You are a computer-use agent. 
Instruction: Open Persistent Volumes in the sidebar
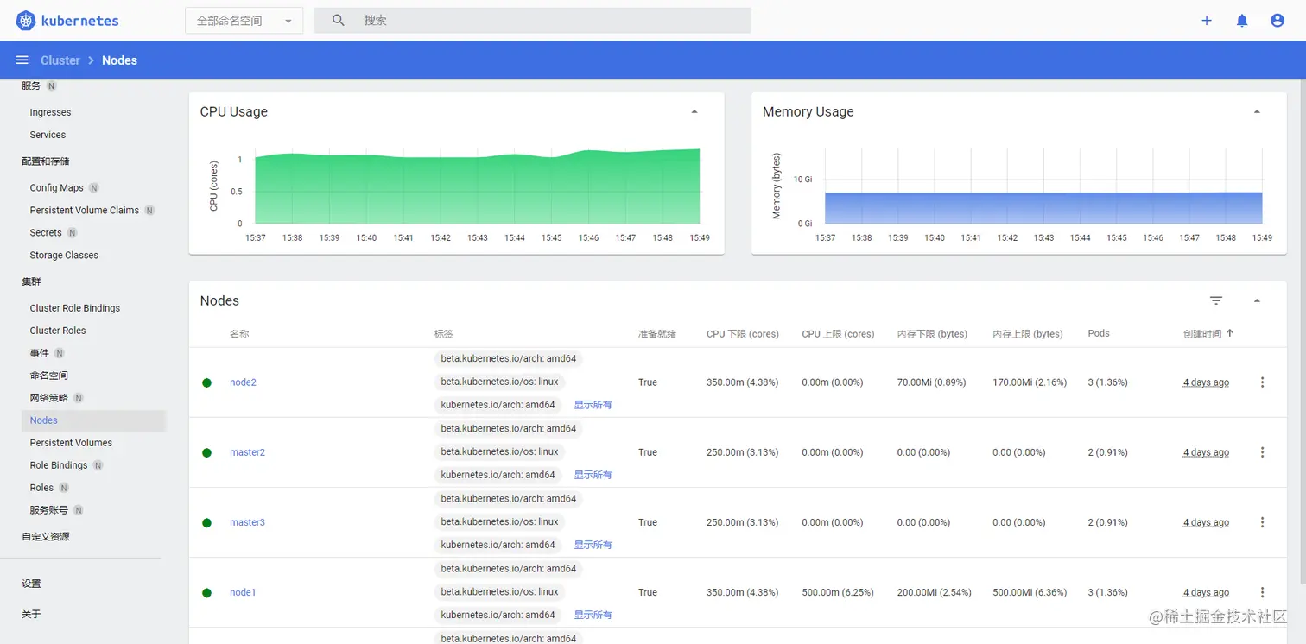point(71,443)
